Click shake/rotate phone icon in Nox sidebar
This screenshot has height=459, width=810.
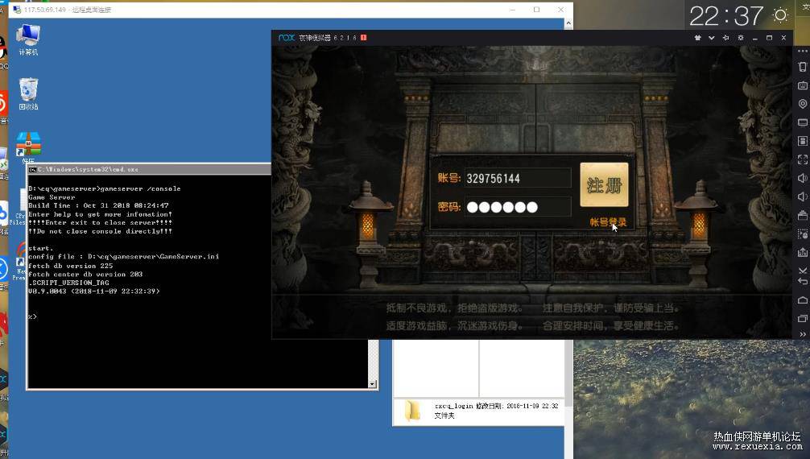click(802, 67)
